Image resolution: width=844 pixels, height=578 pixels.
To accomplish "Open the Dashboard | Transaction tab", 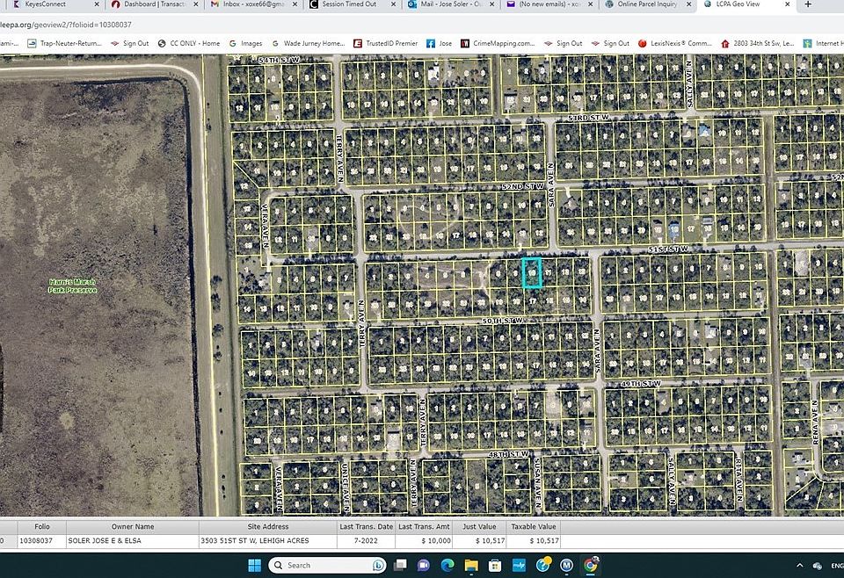I will 154,4.
